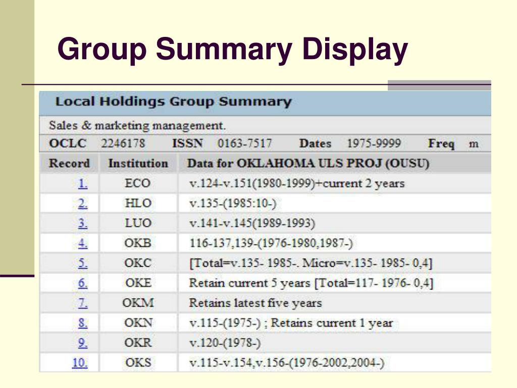
Task: Select holdings text '116-137,139-(1976-1980,1987-)'
Action: click(x=271, y=244)
